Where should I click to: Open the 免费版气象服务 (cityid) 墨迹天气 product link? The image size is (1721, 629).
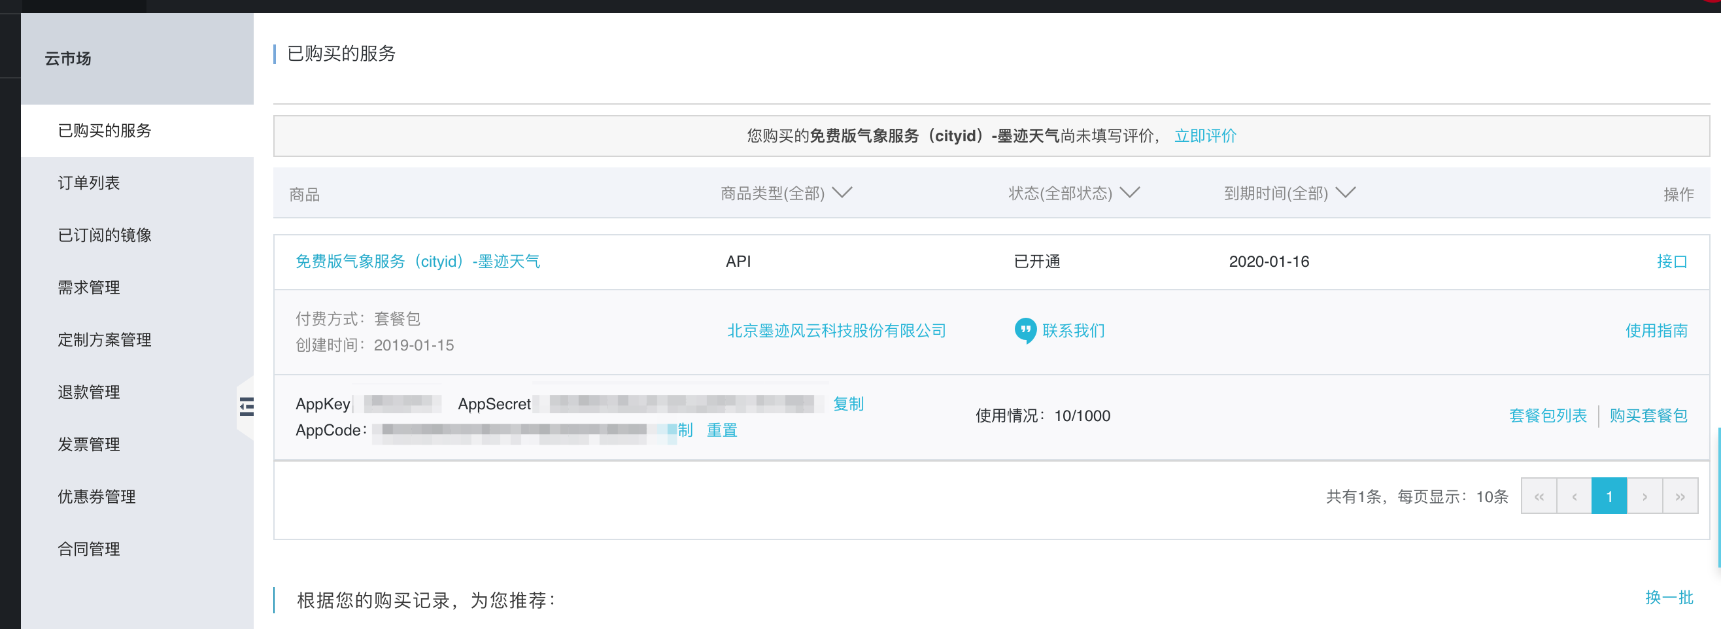click(418, 261)
